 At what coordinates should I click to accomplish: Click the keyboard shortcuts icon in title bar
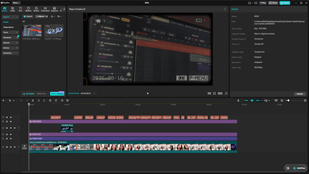(x=255, y=3)
